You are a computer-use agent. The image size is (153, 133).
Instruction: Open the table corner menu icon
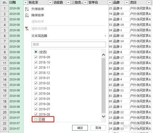pyautogui.click(x=5, y=3)
